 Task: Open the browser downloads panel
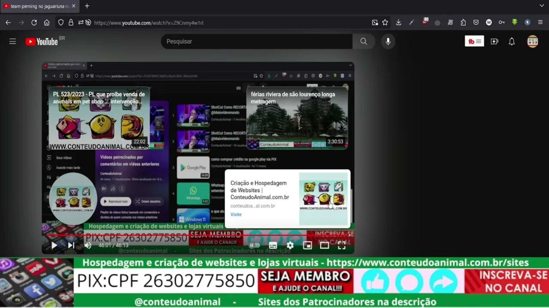398,23
